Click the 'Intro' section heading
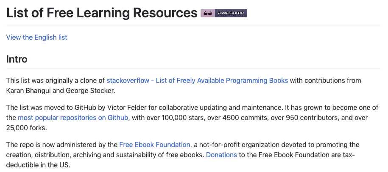 point(17,59)
